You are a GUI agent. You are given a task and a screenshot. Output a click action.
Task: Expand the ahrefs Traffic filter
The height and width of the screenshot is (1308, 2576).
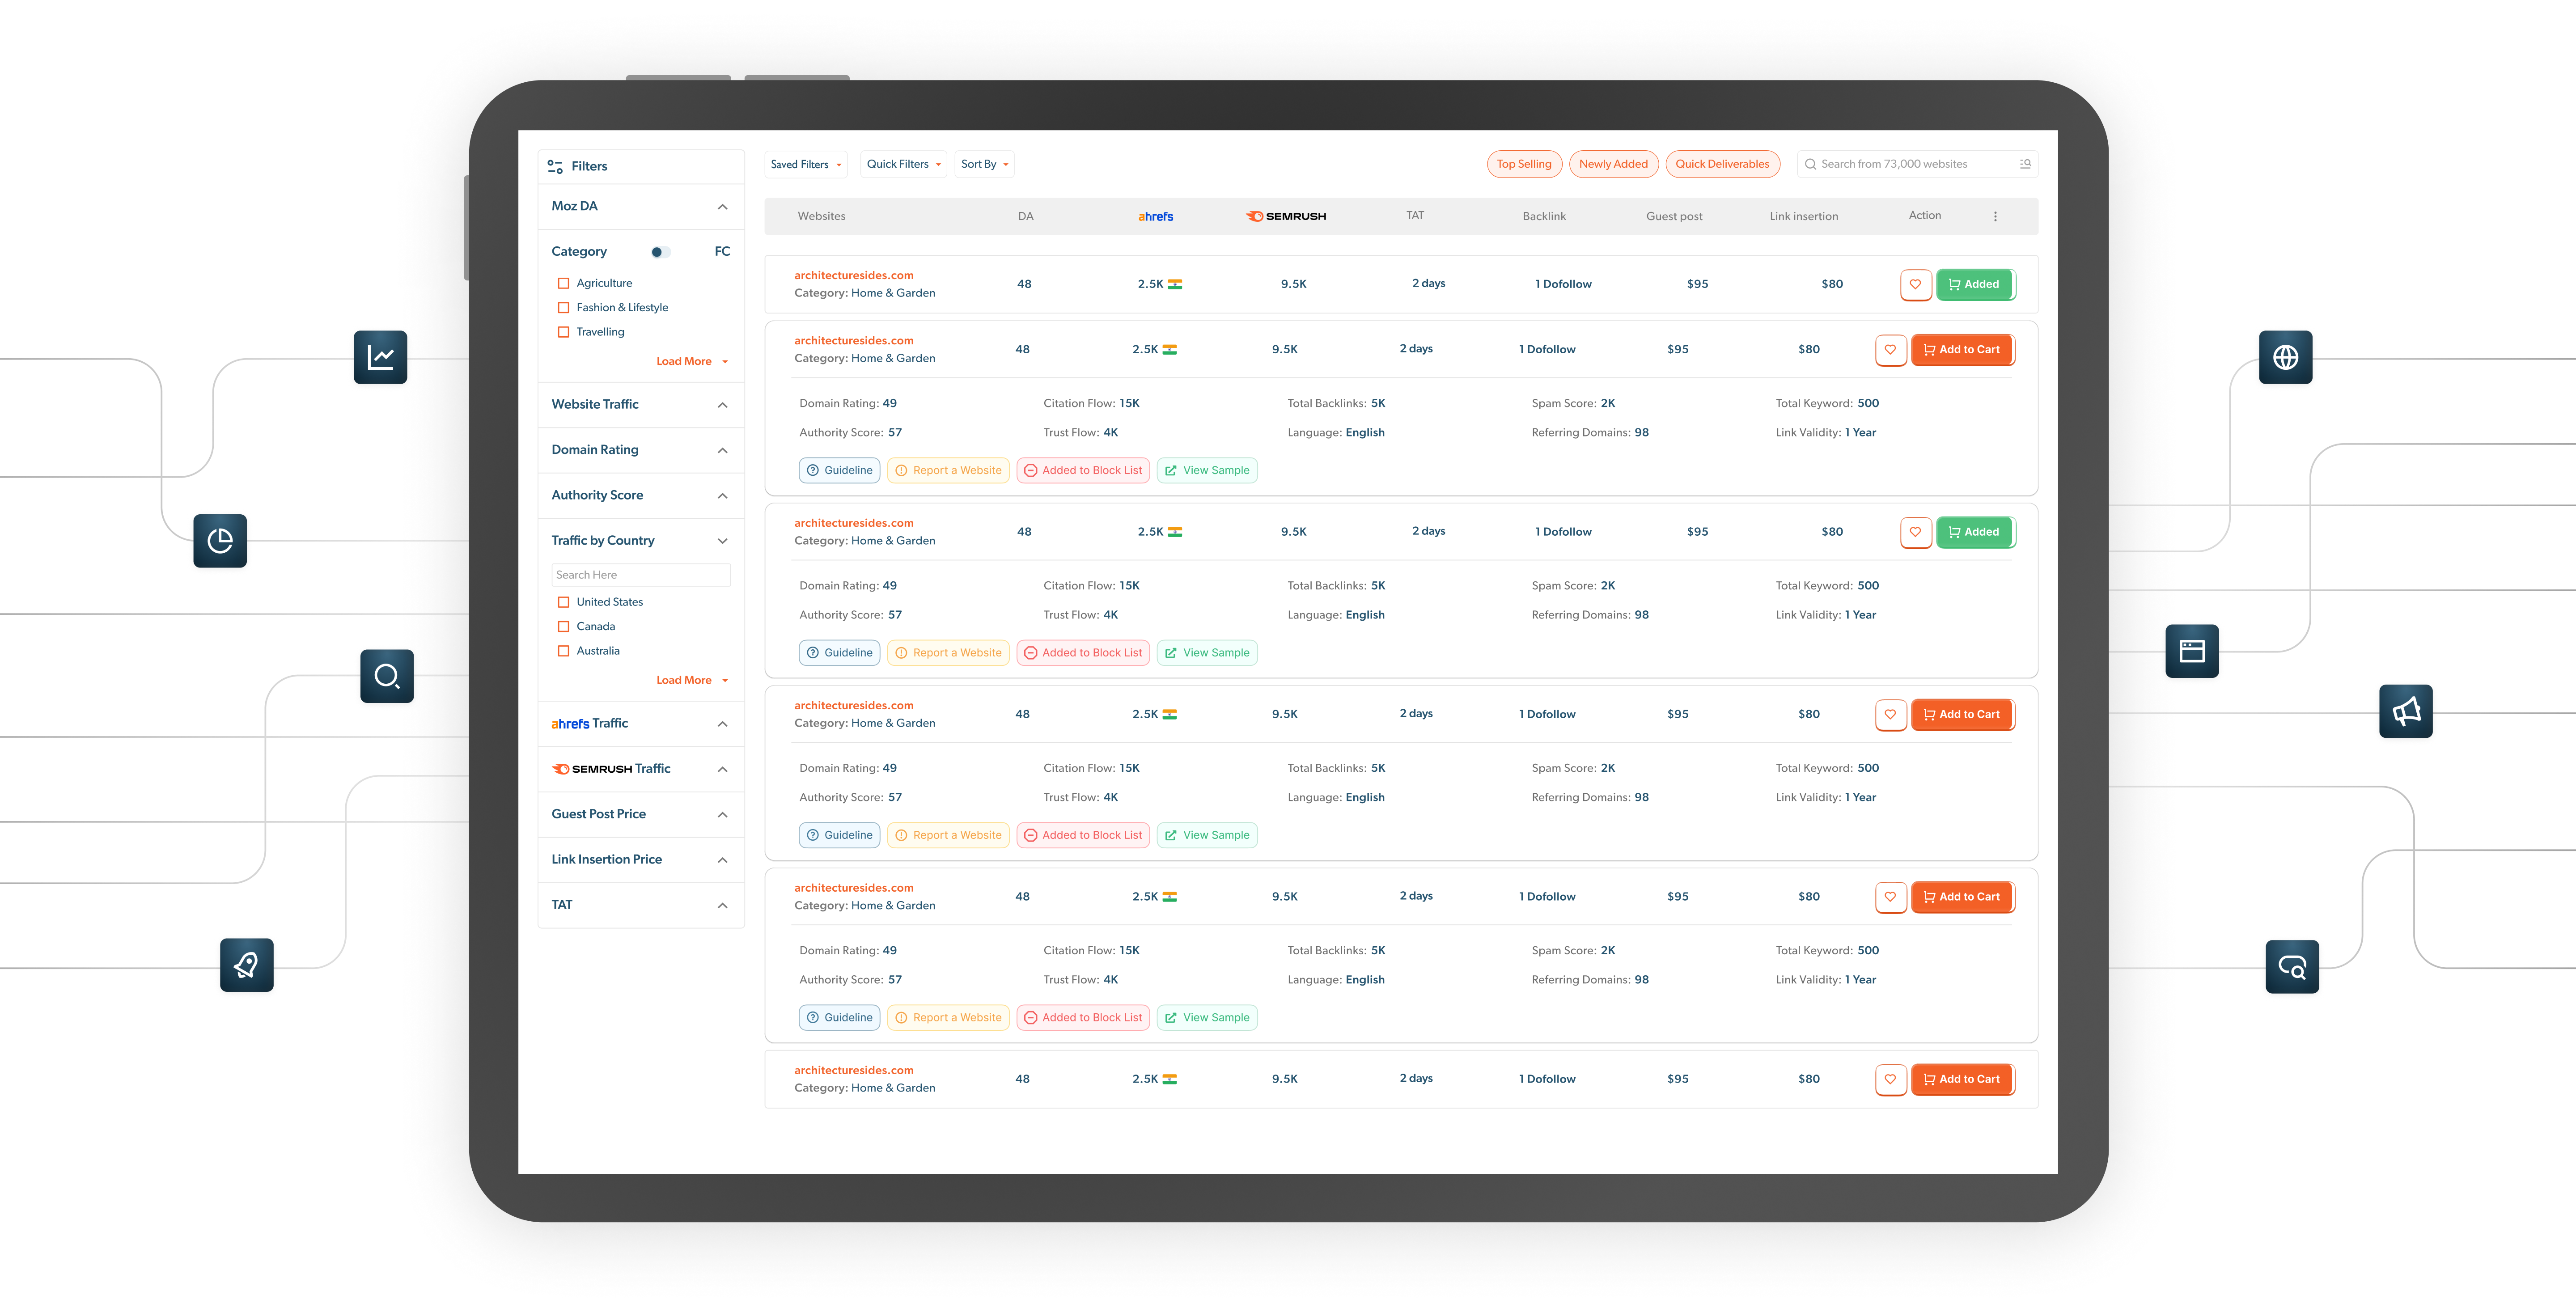(x=722, y=724)
